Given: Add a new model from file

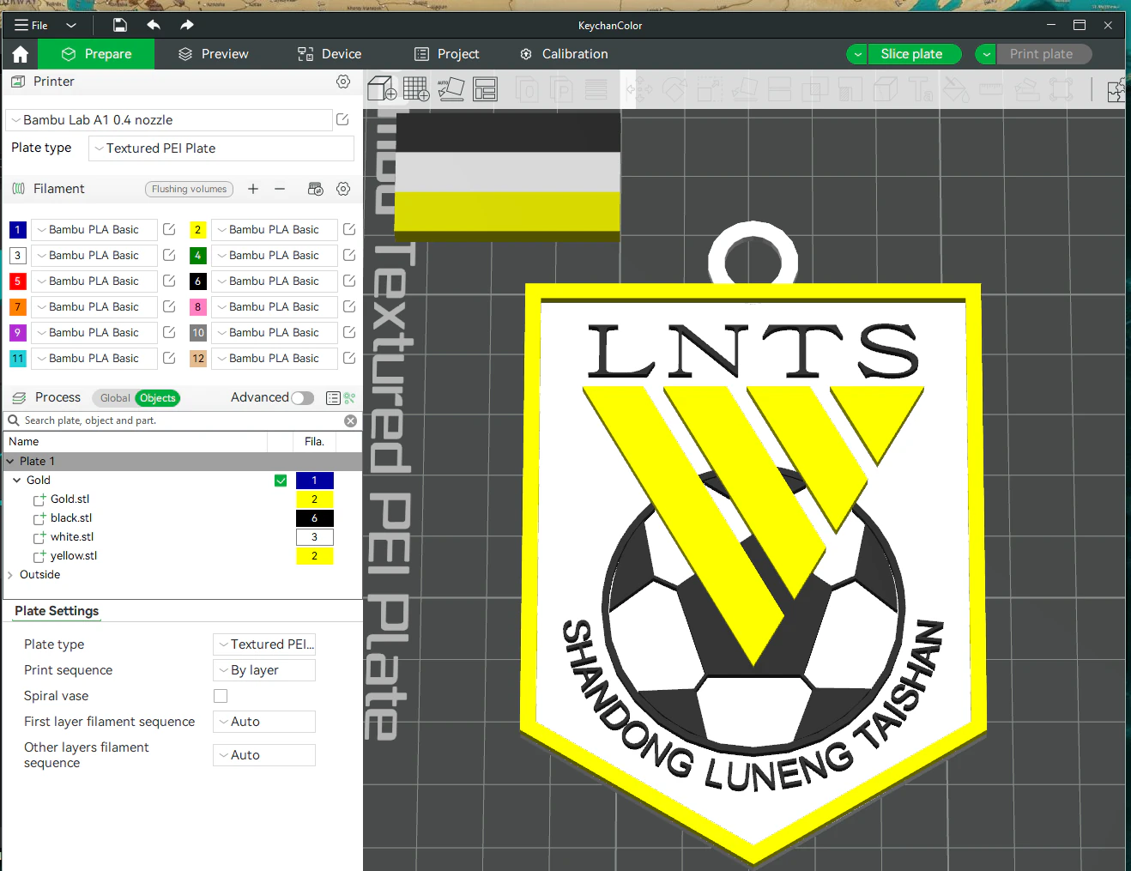Looking at the screenshot, I should coord(381,89).
